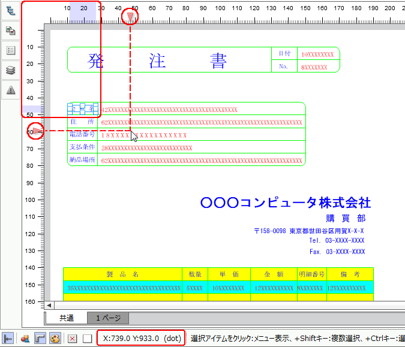The width and height of the screenshot is (405, 347).
Task: Select the 35XXXX product name data cell
Action: click(124, 288)
